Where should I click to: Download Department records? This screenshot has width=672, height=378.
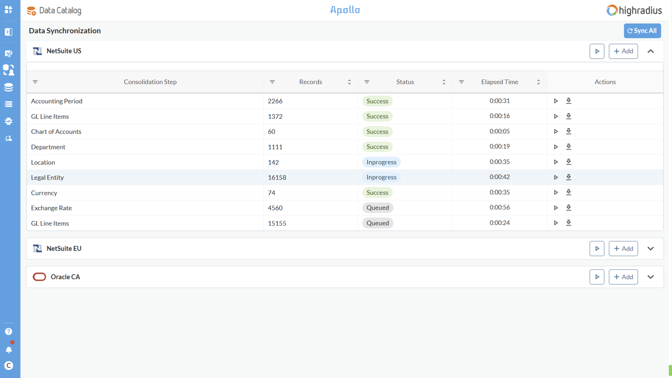tap(569, 147)
